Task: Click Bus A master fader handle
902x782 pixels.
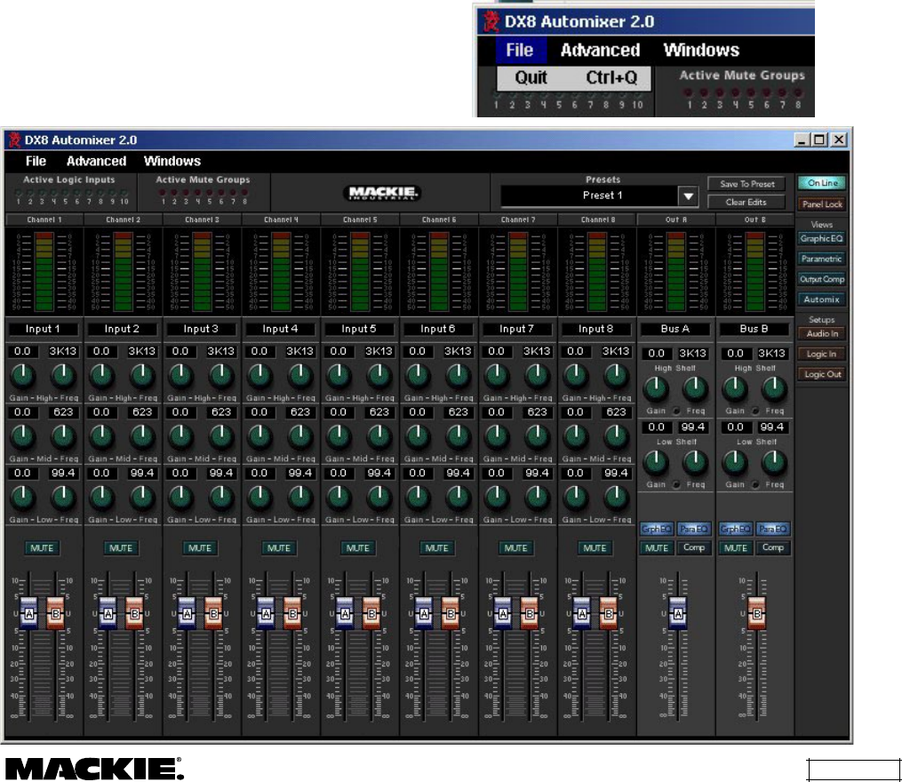Action: [x=678, y=613]
